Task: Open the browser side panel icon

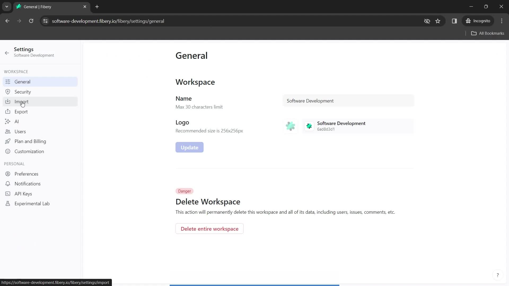Action: tap(454, 21)
